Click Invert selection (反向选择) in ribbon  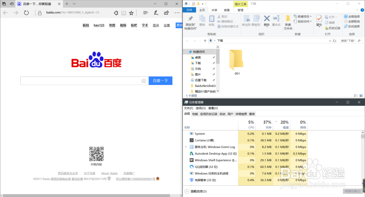[352, 27]
